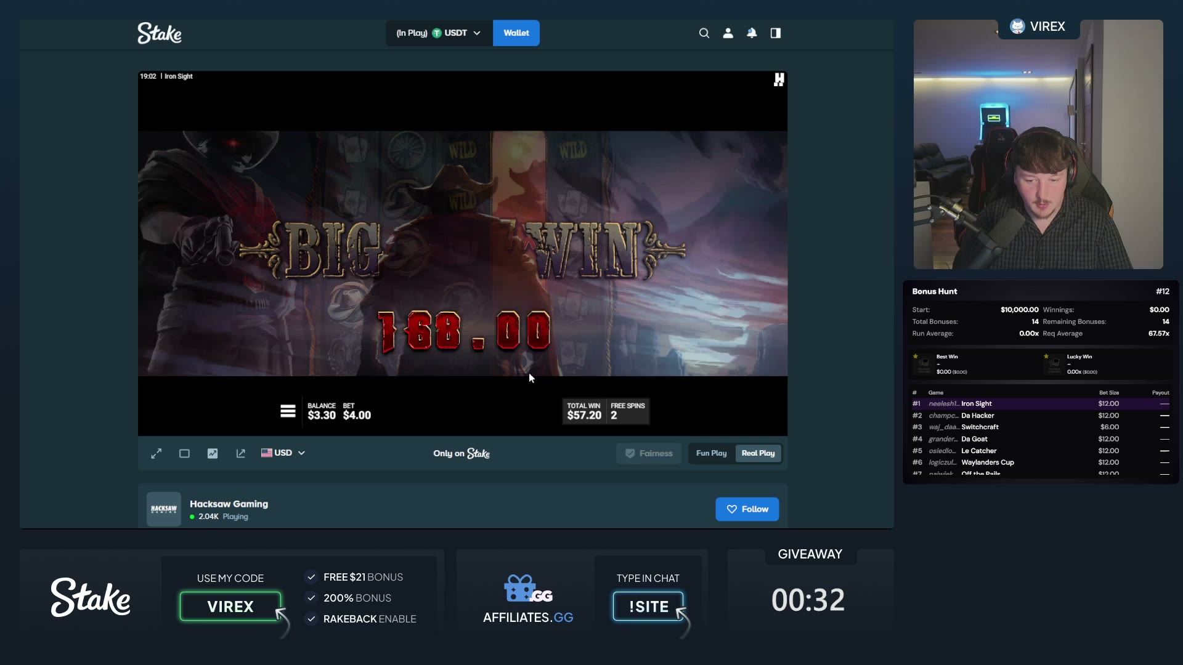This screenshot has width=1183, height=665.
Task: Click the $4.00 bet value
Action: coord(357,416)
